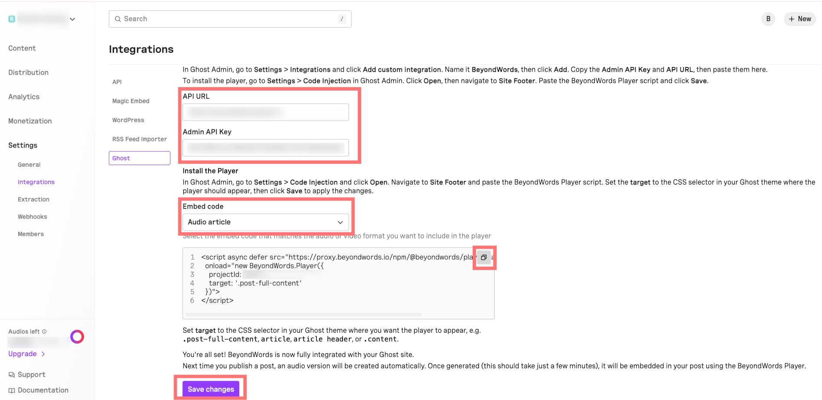Image resolution: width=822 pixels, height=400 pixels.
Task: Click the slash shortcut badge in search
Action: [342, 19]
